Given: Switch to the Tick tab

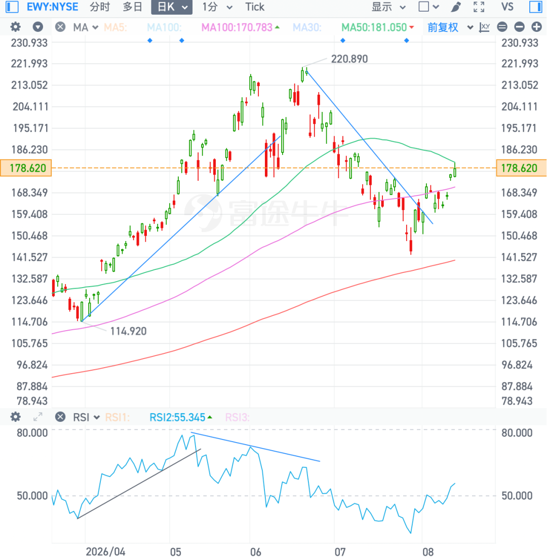Looking at the screenshot, I should (255, 7).
